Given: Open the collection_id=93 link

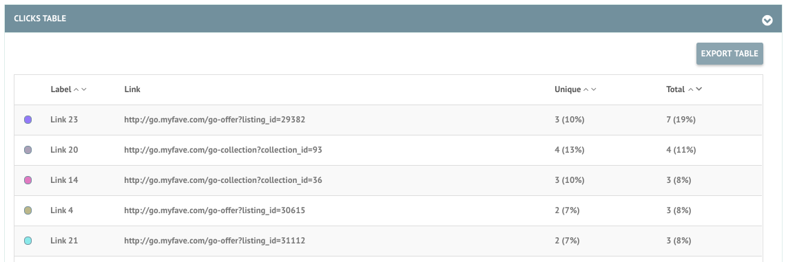Looking at the screenshot, I should click(223, 150).
